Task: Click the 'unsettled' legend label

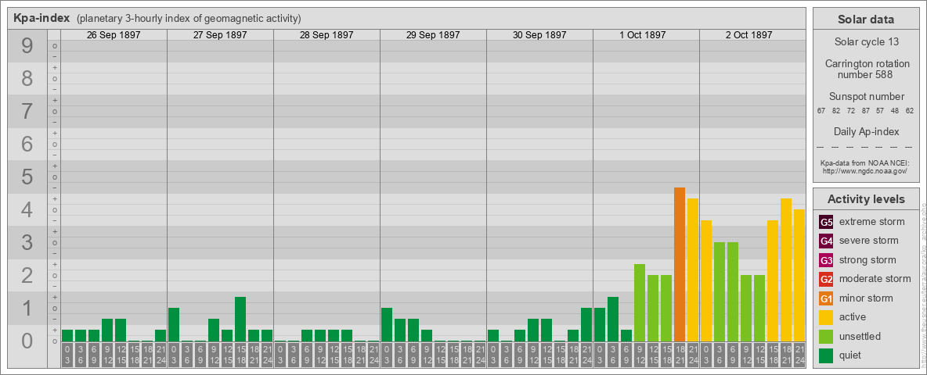Action: (860, 337)
